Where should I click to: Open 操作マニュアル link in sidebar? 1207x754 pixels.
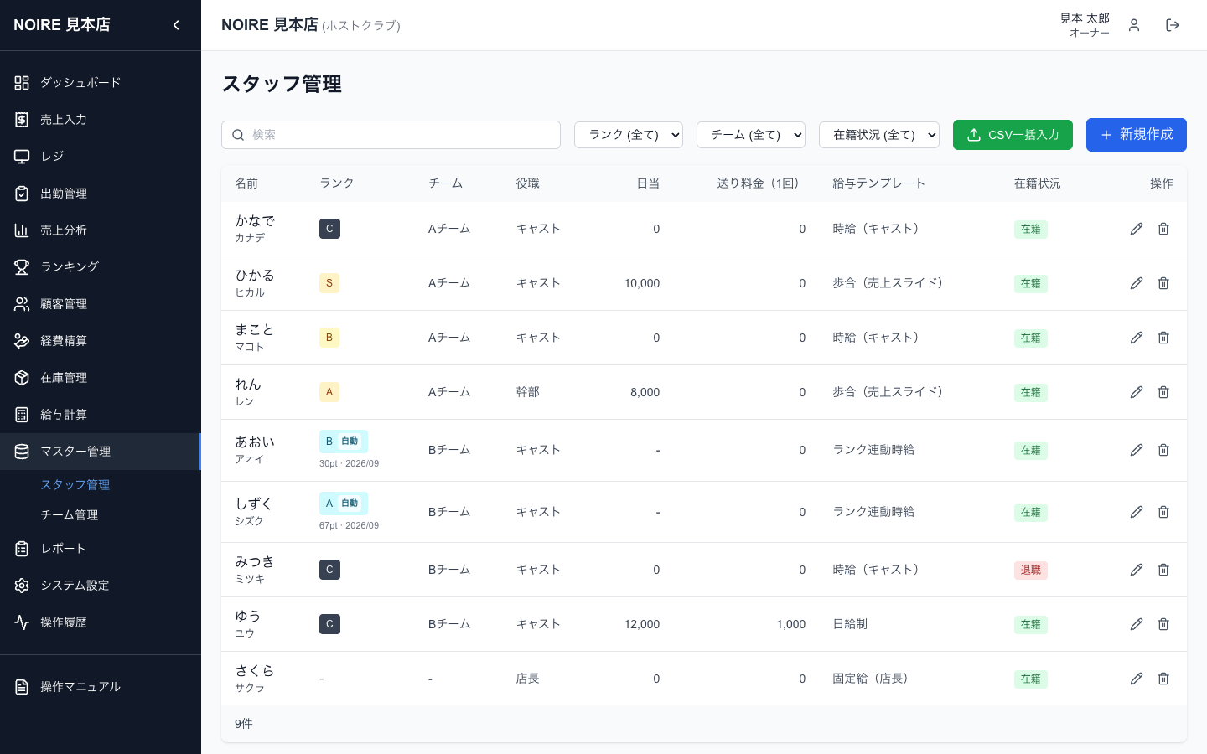coord(101,687)
